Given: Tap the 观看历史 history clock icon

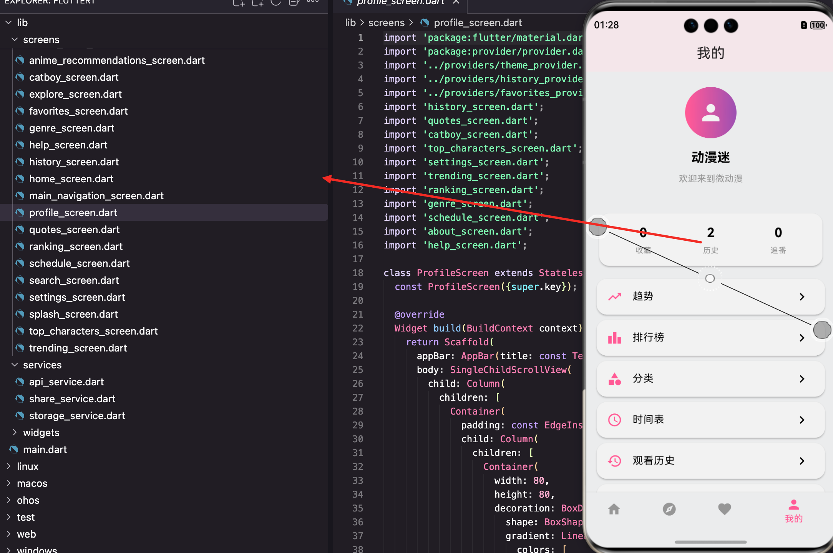Looking at the screenshot, I should 615,461.
